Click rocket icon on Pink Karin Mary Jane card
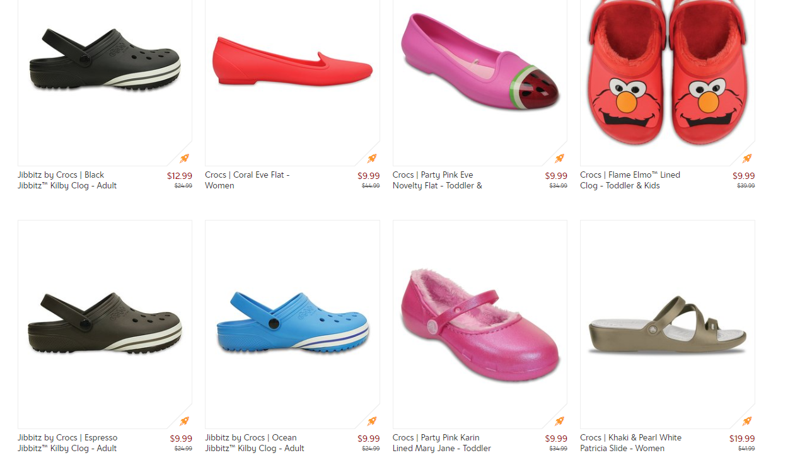 pos(559,421)
